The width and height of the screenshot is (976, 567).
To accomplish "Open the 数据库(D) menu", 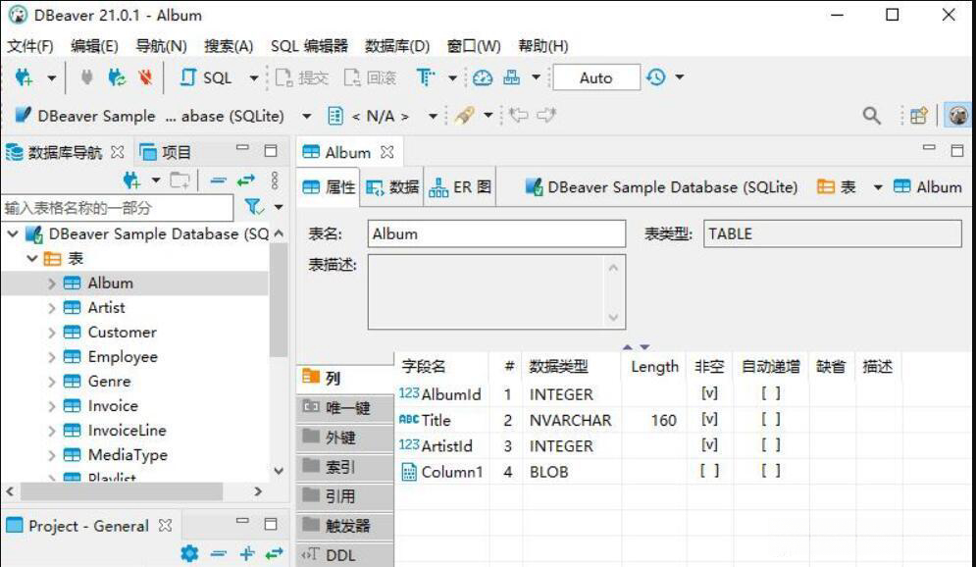I will pos(397,46).
